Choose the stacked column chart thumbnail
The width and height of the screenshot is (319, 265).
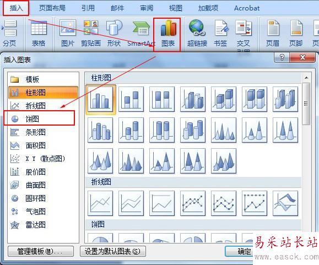131,99
